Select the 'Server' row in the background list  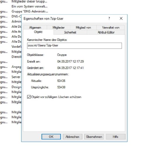16,77
